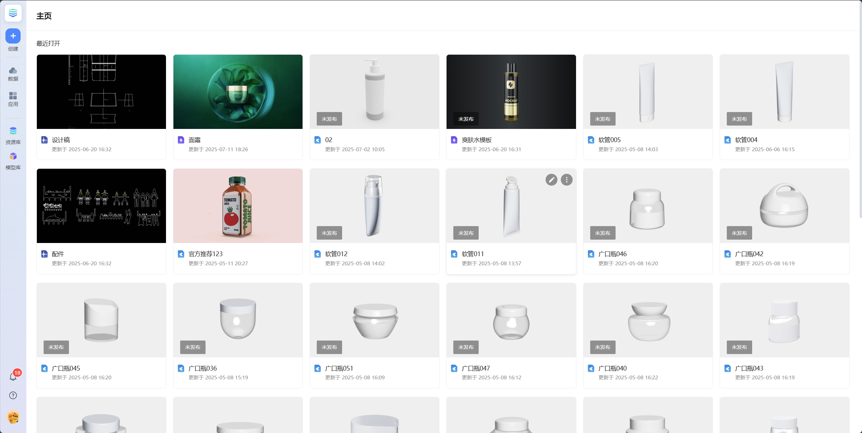
Task: Click the file type icon beside 设计稿
Action: coord(44,140)
